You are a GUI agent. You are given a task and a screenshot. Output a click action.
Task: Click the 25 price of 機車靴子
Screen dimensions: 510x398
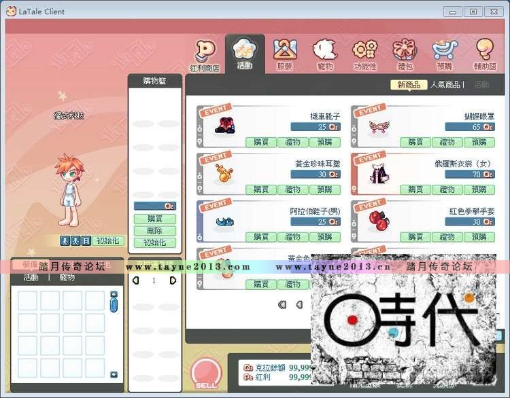[315, 127]
